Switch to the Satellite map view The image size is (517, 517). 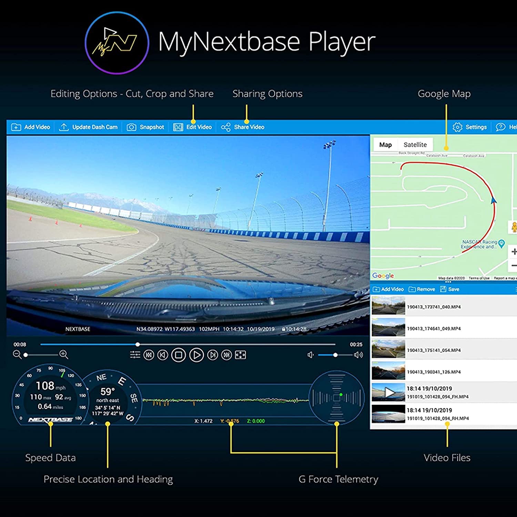415,145
